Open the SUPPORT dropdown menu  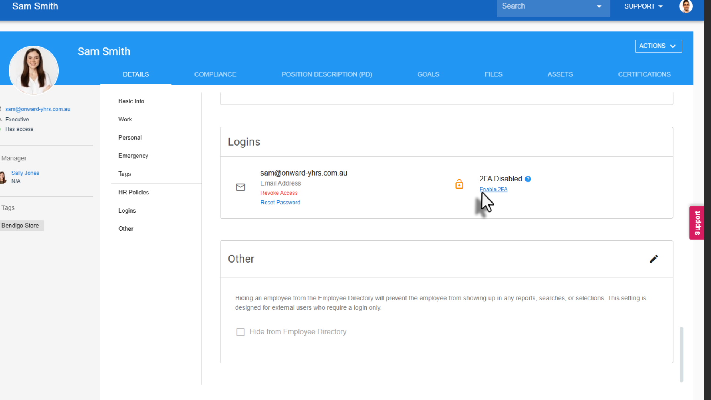[x=643, y=6]
